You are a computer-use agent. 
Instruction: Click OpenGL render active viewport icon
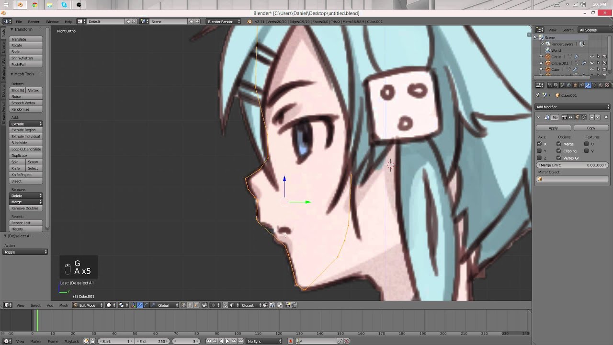coord(287,305)
